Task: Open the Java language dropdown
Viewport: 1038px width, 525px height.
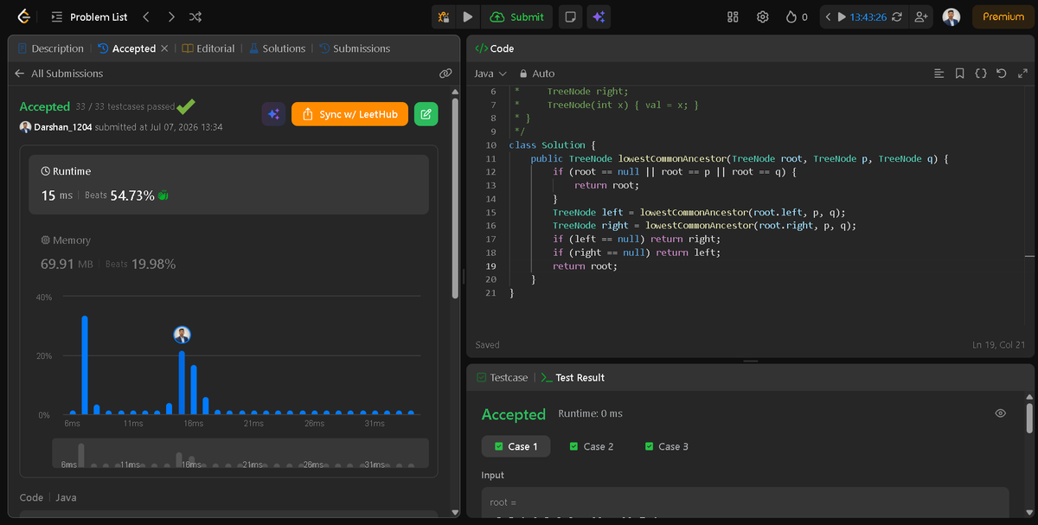Action: tap(490, 74)
